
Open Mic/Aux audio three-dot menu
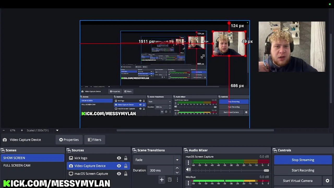[x=188, y=183]
